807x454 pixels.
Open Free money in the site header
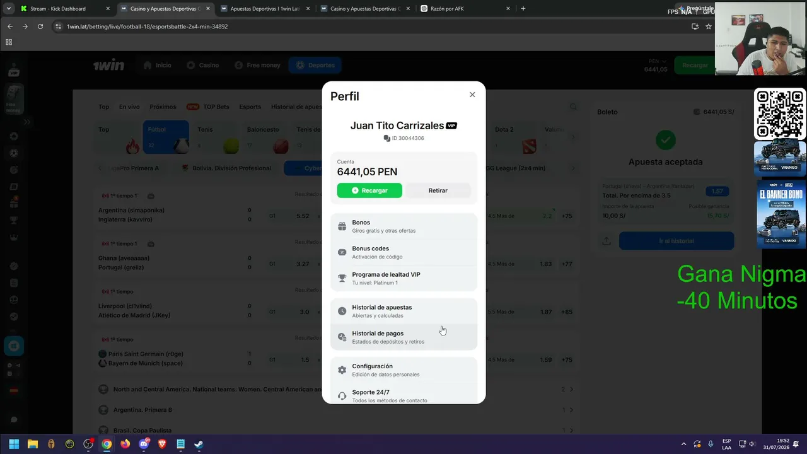tap(257, 65)
